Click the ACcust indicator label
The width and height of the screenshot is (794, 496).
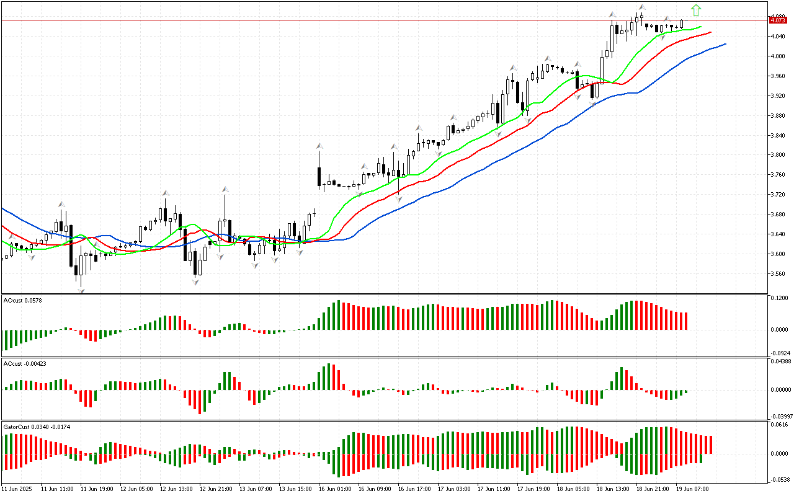click(24, 363)
